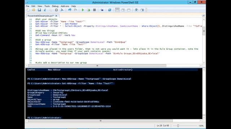Click the console pane horizontal scrollbar thumb
This screenshot has width=231, height=129.
click(x=100, y=121)
